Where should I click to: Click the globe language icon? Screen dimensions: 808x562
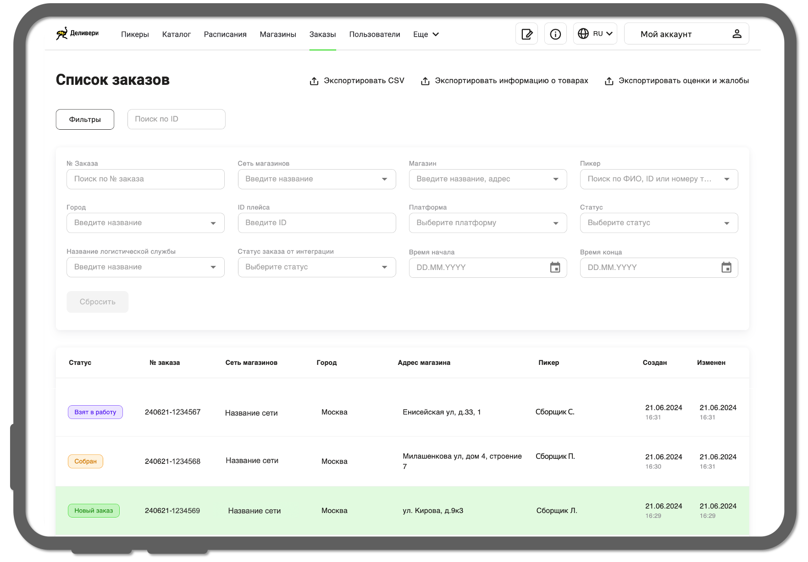583,34
